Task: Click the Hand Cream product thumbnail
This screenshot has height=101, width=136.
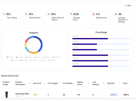Action: pos(7,95)
